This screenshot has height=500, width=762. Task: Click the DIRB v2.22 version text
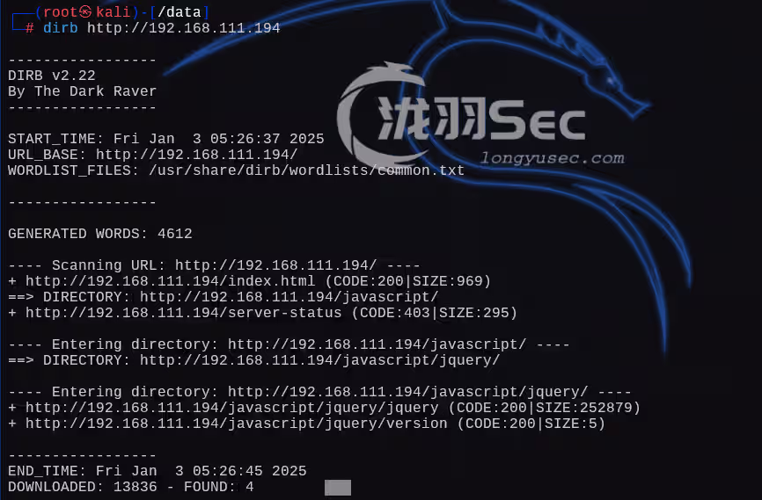click(x=52, y=76)
